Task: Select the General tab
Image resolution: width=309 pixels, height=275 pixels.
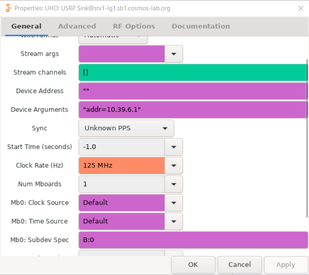Action: coord(26,26)
